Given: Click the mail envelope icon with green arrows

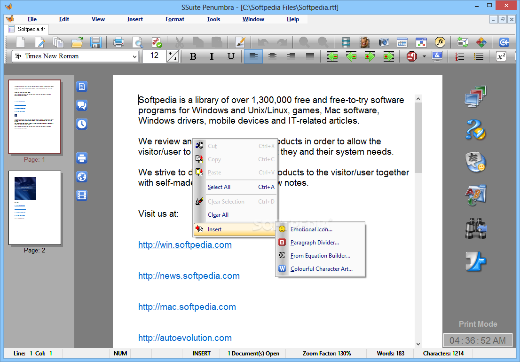Looking at the screenshot, I should click(462, 42).
